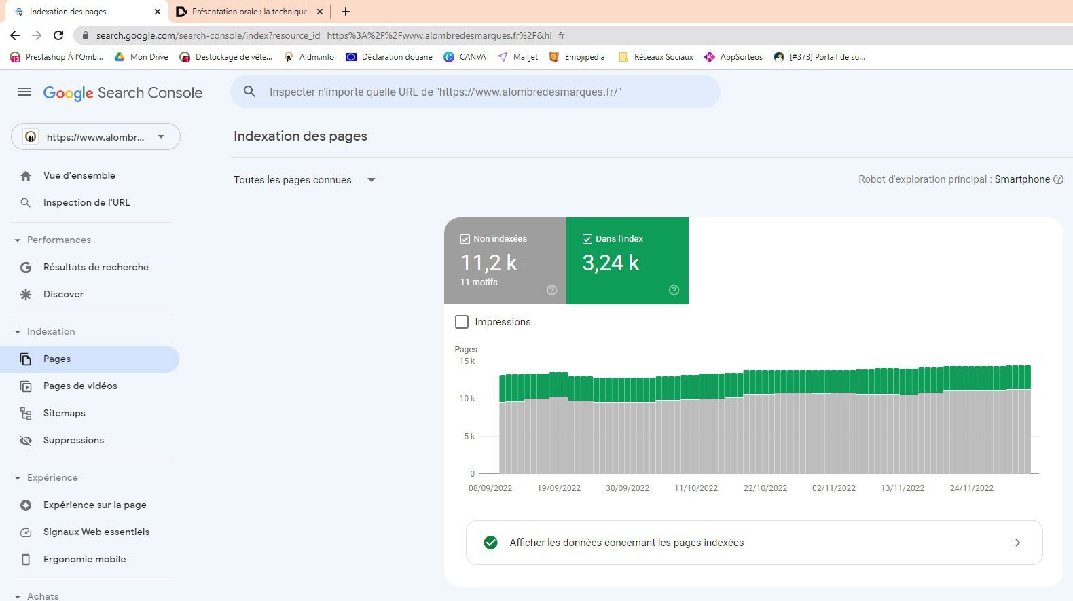Uncheck the Non indexées checkbox
Viewport: 1073px width, 601px height.
465,239
